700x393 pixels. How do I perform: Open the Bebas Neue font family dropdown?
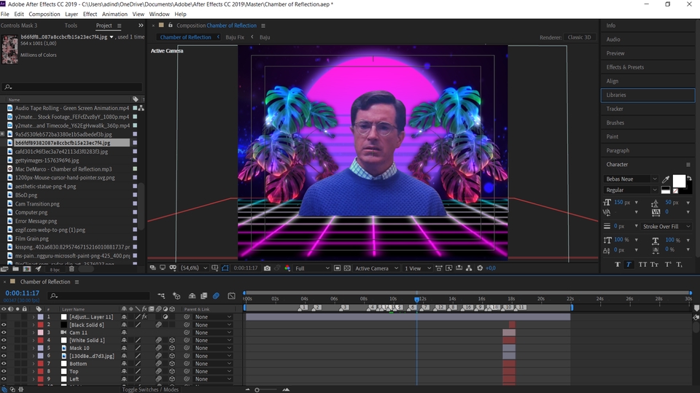click(x=631, y=179)
